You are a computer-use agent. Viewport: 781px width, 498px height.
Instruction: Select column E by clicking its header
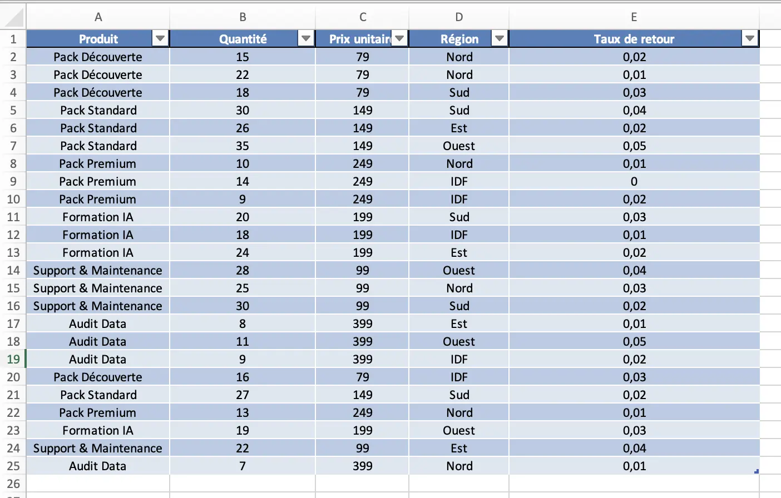point(634,18)
